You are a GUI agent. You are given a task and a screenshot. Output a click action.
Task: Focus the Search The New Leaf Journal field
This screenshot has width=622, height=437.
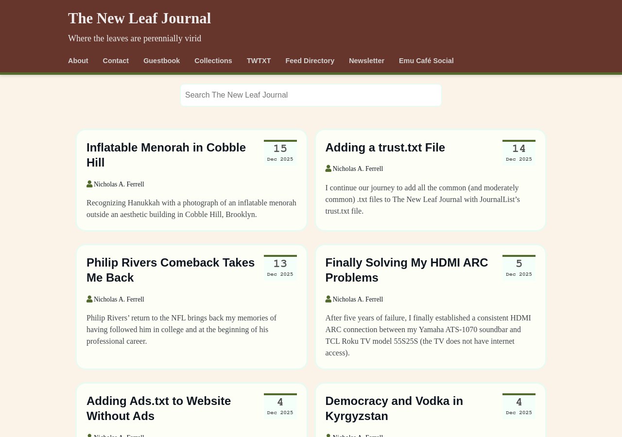pos(311,95)
